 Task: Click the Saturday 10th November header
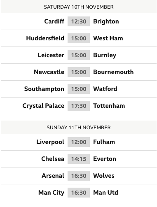79,7
